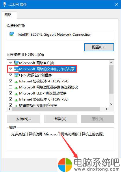Click the 安装(N)... button
The width and height of the screenshot is (121, 172).
(23, 119)
